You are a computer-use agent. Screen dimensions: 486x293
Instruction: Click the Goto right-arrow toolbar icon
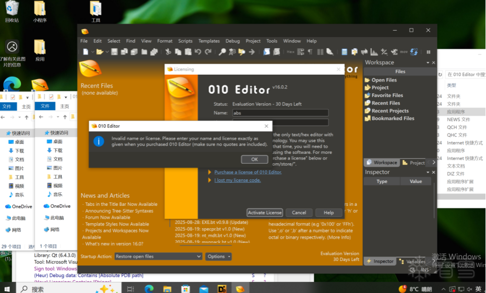point(252,52)
